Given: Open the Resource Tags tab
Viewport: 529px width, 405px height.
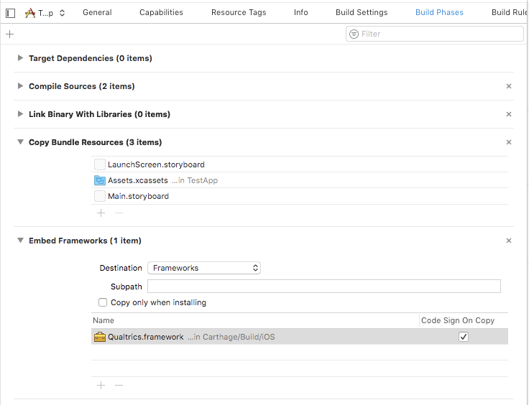Looking at the screenshot, I should [x=239, y=12].
